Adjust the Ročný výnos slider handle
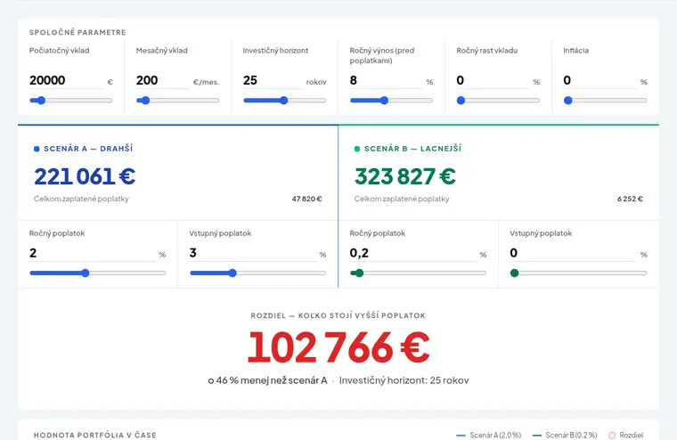The height and width of the screenshot is (440, 677). [384, 101]
